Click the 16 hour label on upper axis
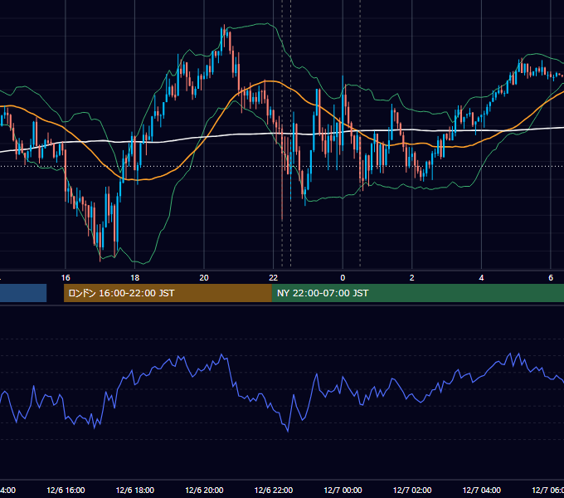 point(66,278)
